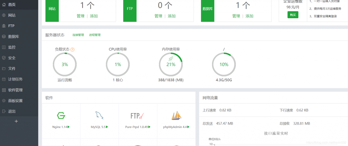Click the MySQL dolphin icon
Image resolution: width=348 pixels, height=146 pixels.
(x=100, y=116)
